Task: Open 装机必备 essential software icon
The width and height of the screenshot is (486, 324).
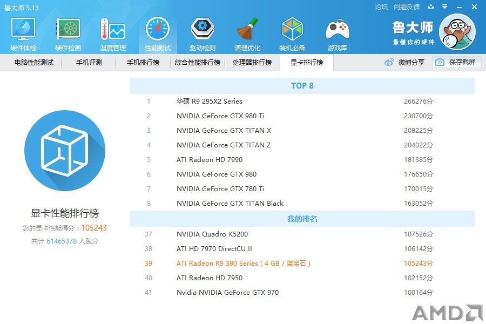Action: 292,34
